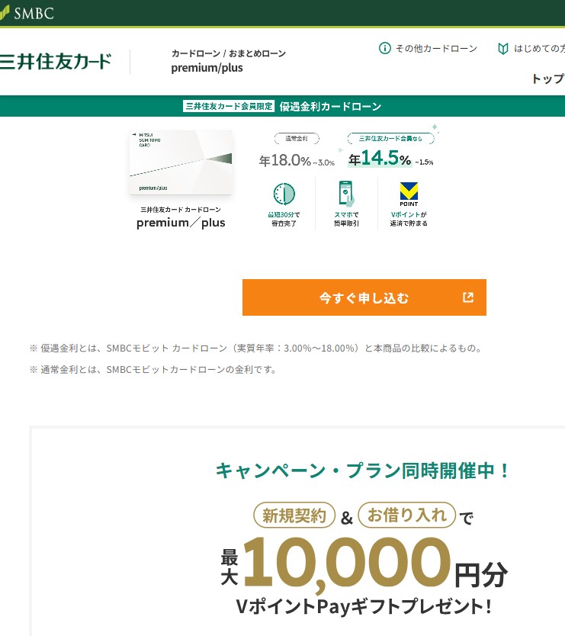Click the beginner leaf icon beside はじめての方
Screen dimensions: 565x636
503,49
